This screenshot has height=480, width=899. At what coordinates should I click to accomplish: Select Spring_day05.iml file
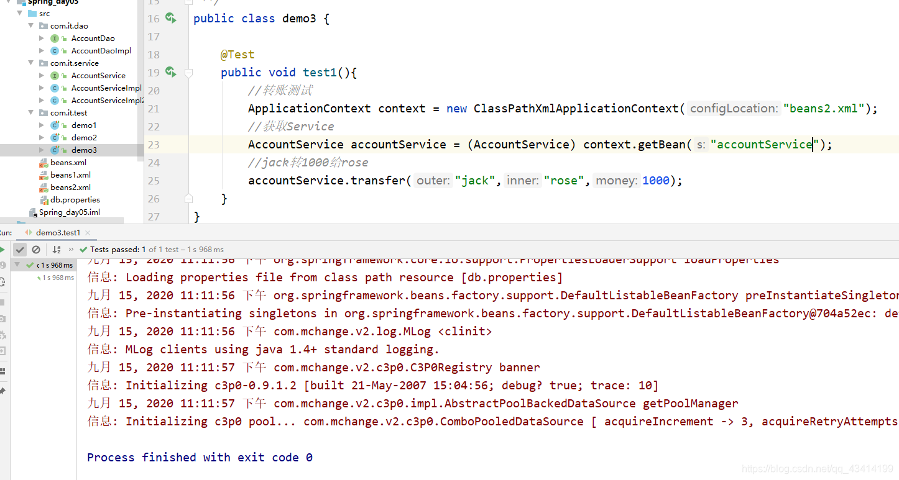[70, 212]
